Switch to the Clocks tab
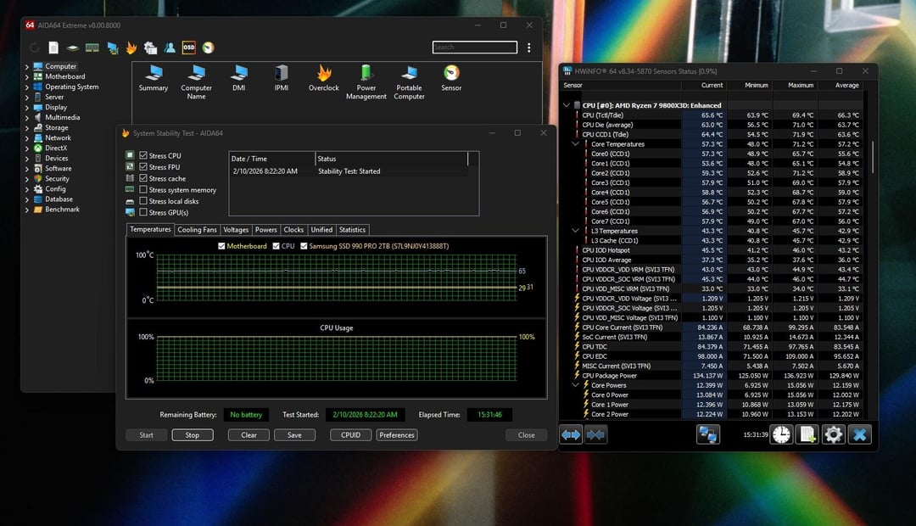The width and height of the screenshot is (916, 526). (x=293, y=230)
